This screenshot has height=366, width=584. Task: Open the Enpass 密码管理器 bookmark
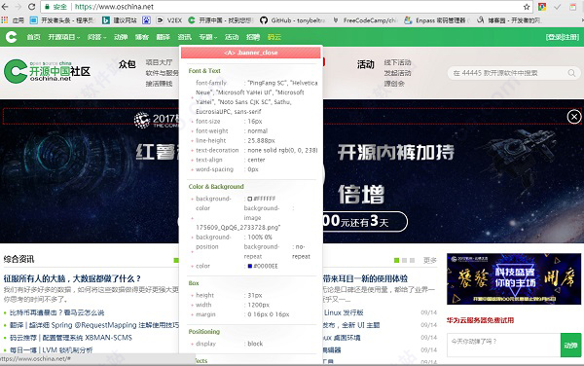coord(436,20)
